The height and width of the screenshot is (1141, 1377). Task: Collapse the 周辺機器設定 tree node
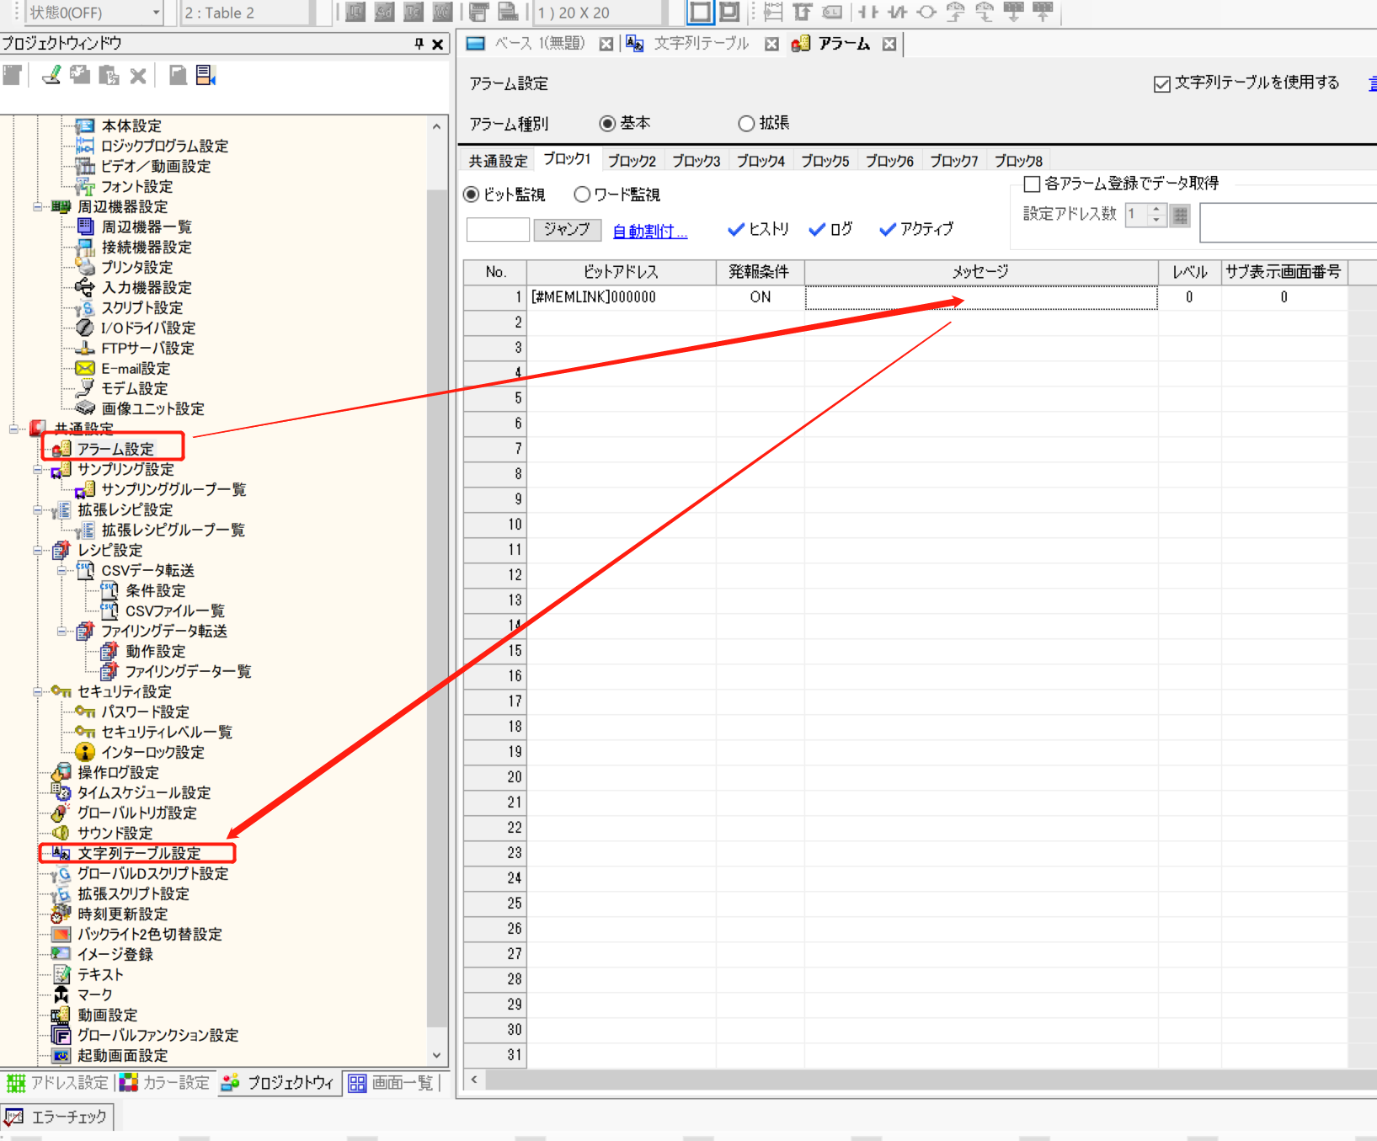click(x=38, y=206)
